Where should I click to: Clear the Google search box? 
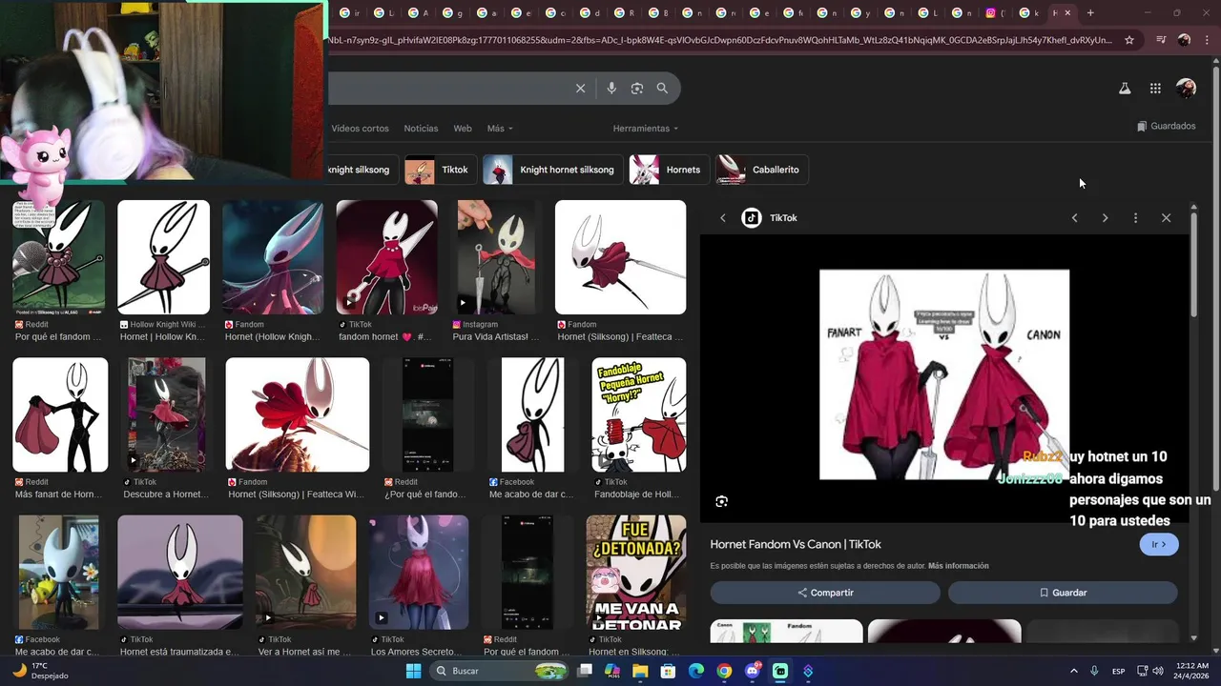click(x=580, y=89)
